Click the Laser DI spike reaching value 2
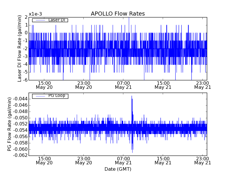Viewport: 230px width, 173px height. coord(129,18)
